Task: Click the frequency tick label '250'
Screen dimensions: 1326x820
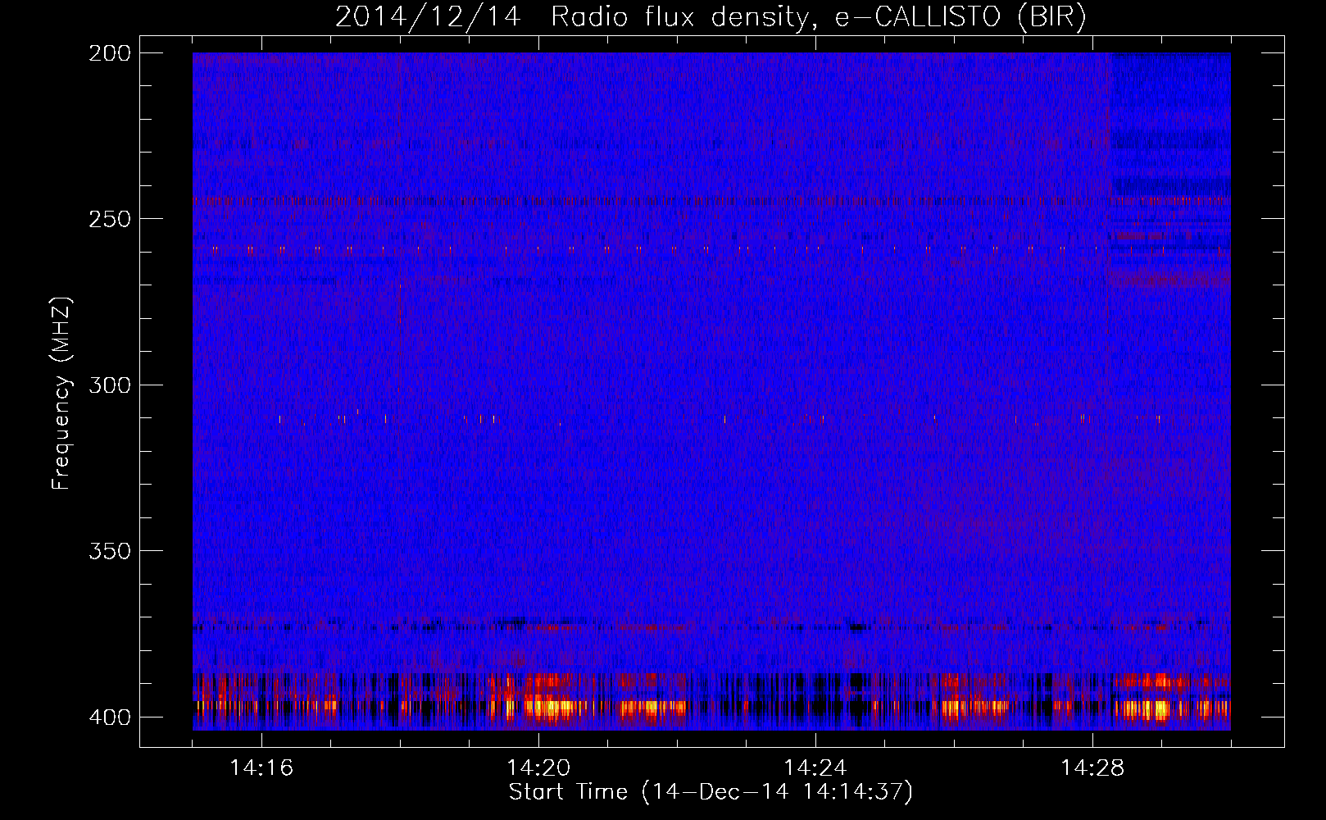Action: [x=110, y=219]
